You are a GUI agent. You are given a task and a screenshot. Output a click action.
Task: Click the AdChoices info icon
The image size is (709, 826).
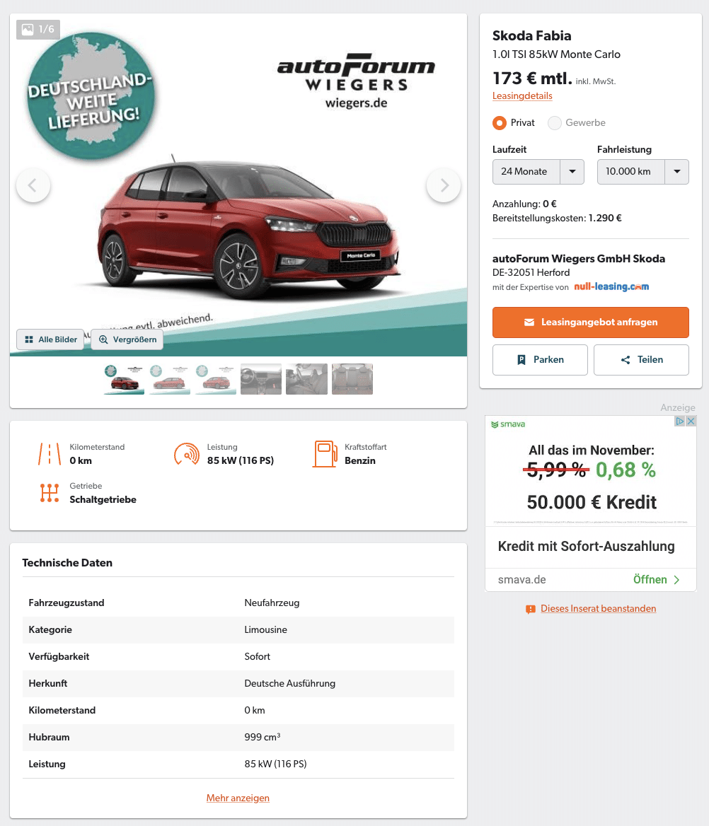[x=680, y=421]
